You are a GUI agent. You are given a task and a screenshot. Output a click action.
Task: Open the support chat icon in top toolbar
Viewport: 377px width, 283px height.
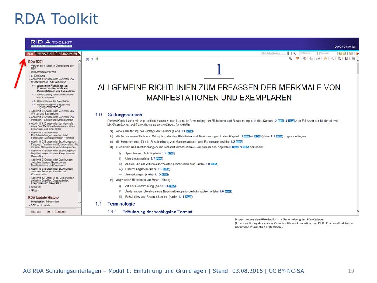tap(351, 53)
